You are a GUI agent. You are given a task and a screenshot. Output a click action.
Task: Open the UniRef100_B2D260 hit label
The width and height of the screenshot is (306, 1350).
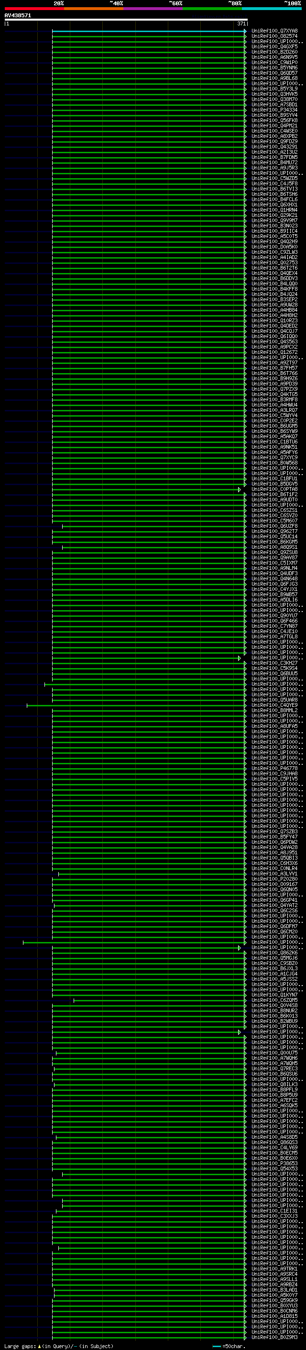(x=274, y=52)
